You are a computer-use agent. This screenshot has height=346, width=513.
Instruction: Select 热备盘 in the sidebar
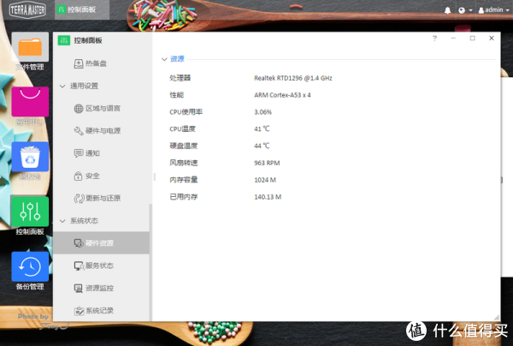(95, 63)
